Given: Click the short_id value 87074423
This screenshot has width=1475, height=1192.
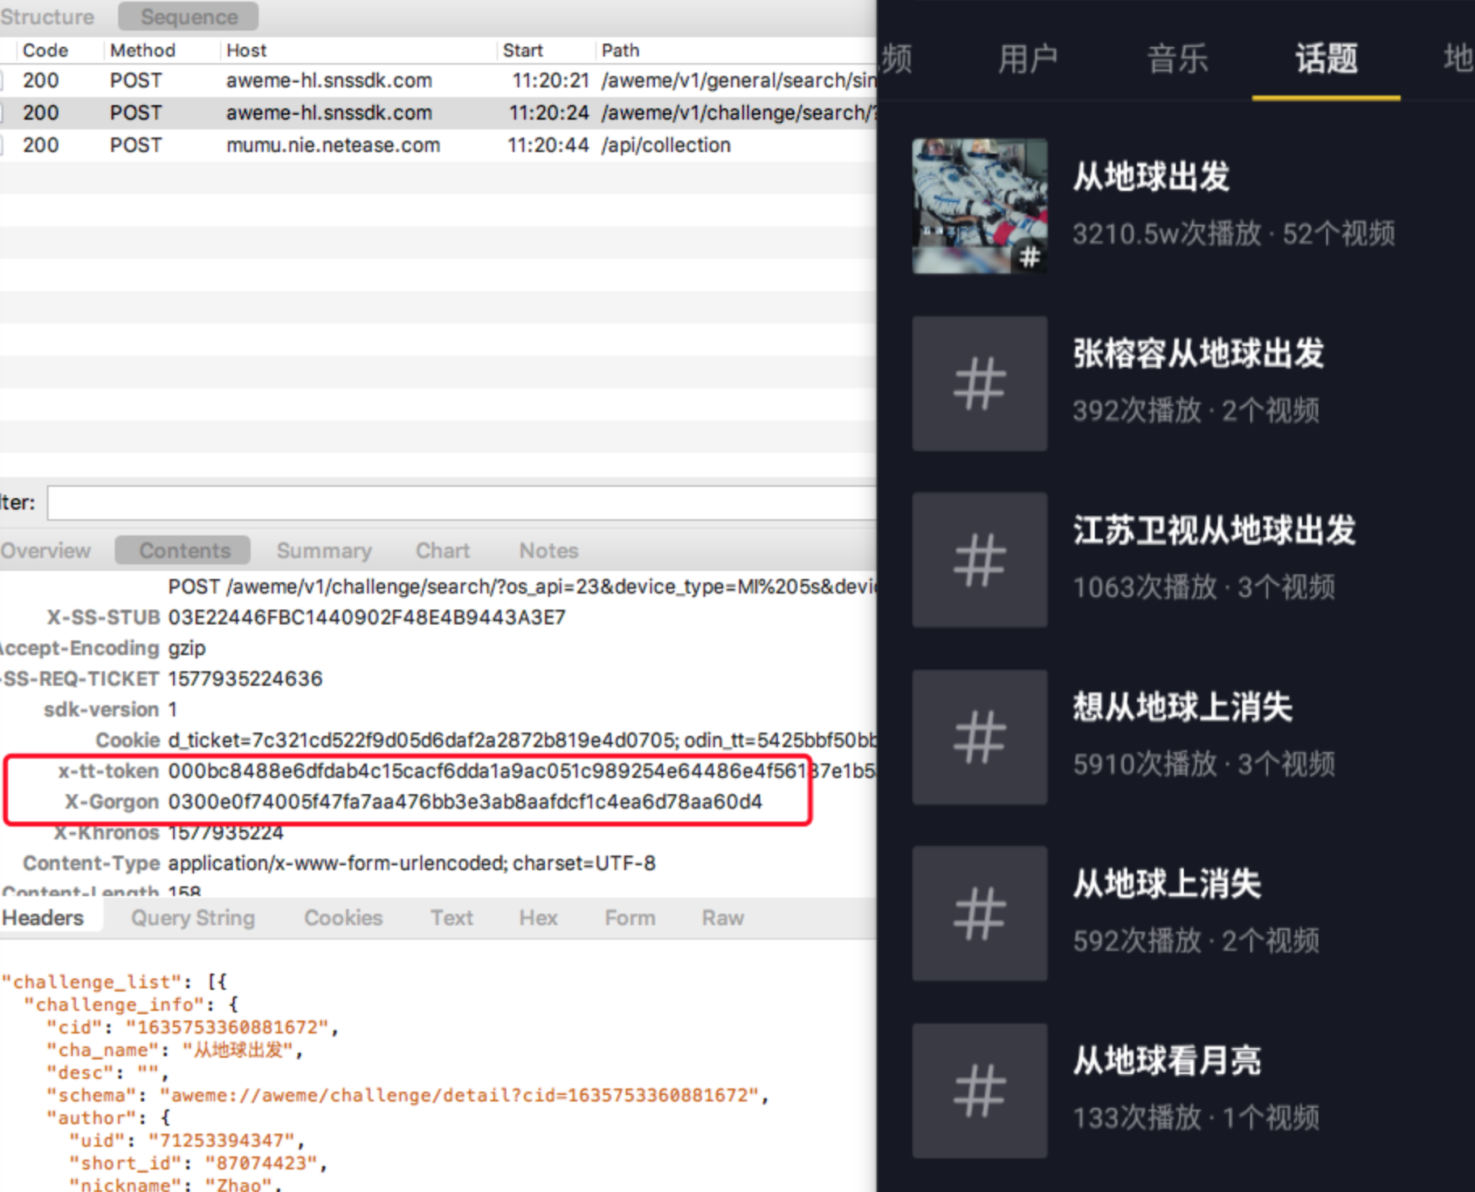Looking at the screenshot, I should [261, 1163].
